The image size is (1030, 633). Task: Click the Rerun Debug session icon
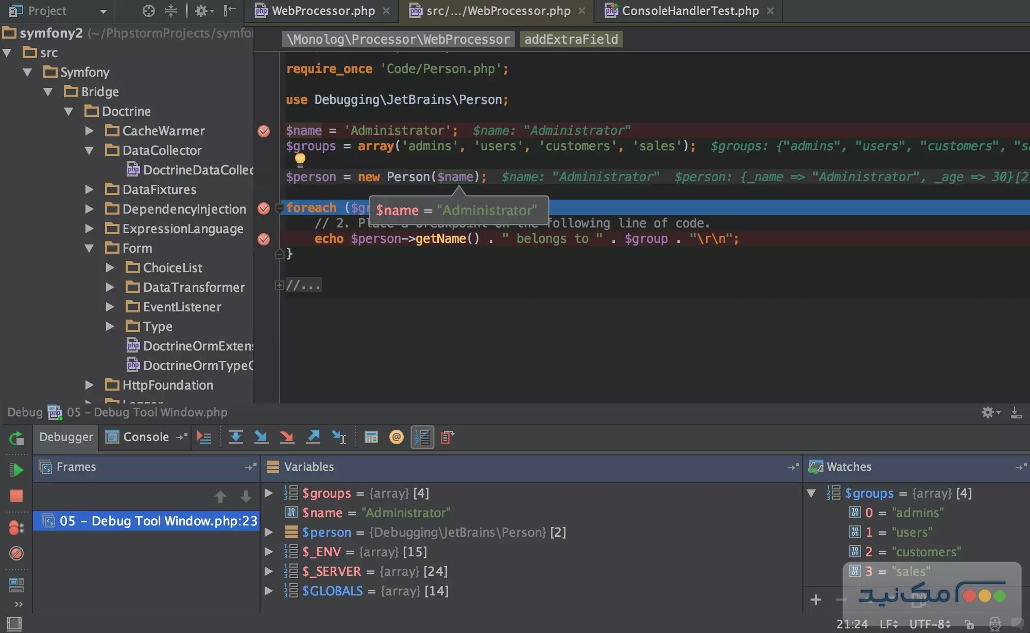click(x=16, y=438)
